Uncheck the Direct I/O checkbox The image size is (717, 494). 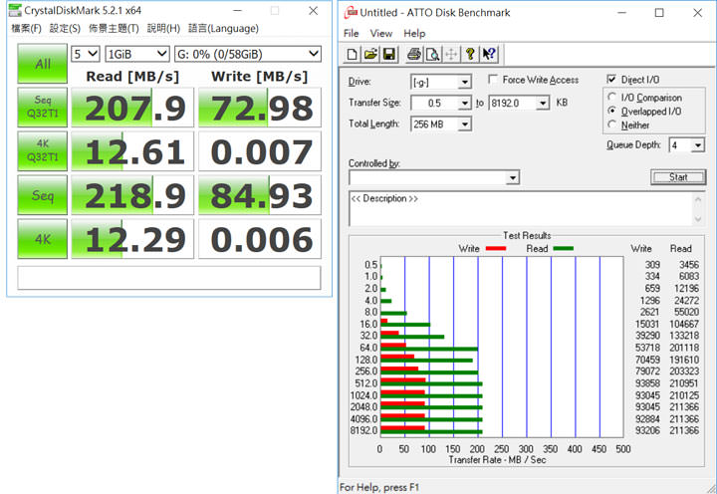click(612, 80)
